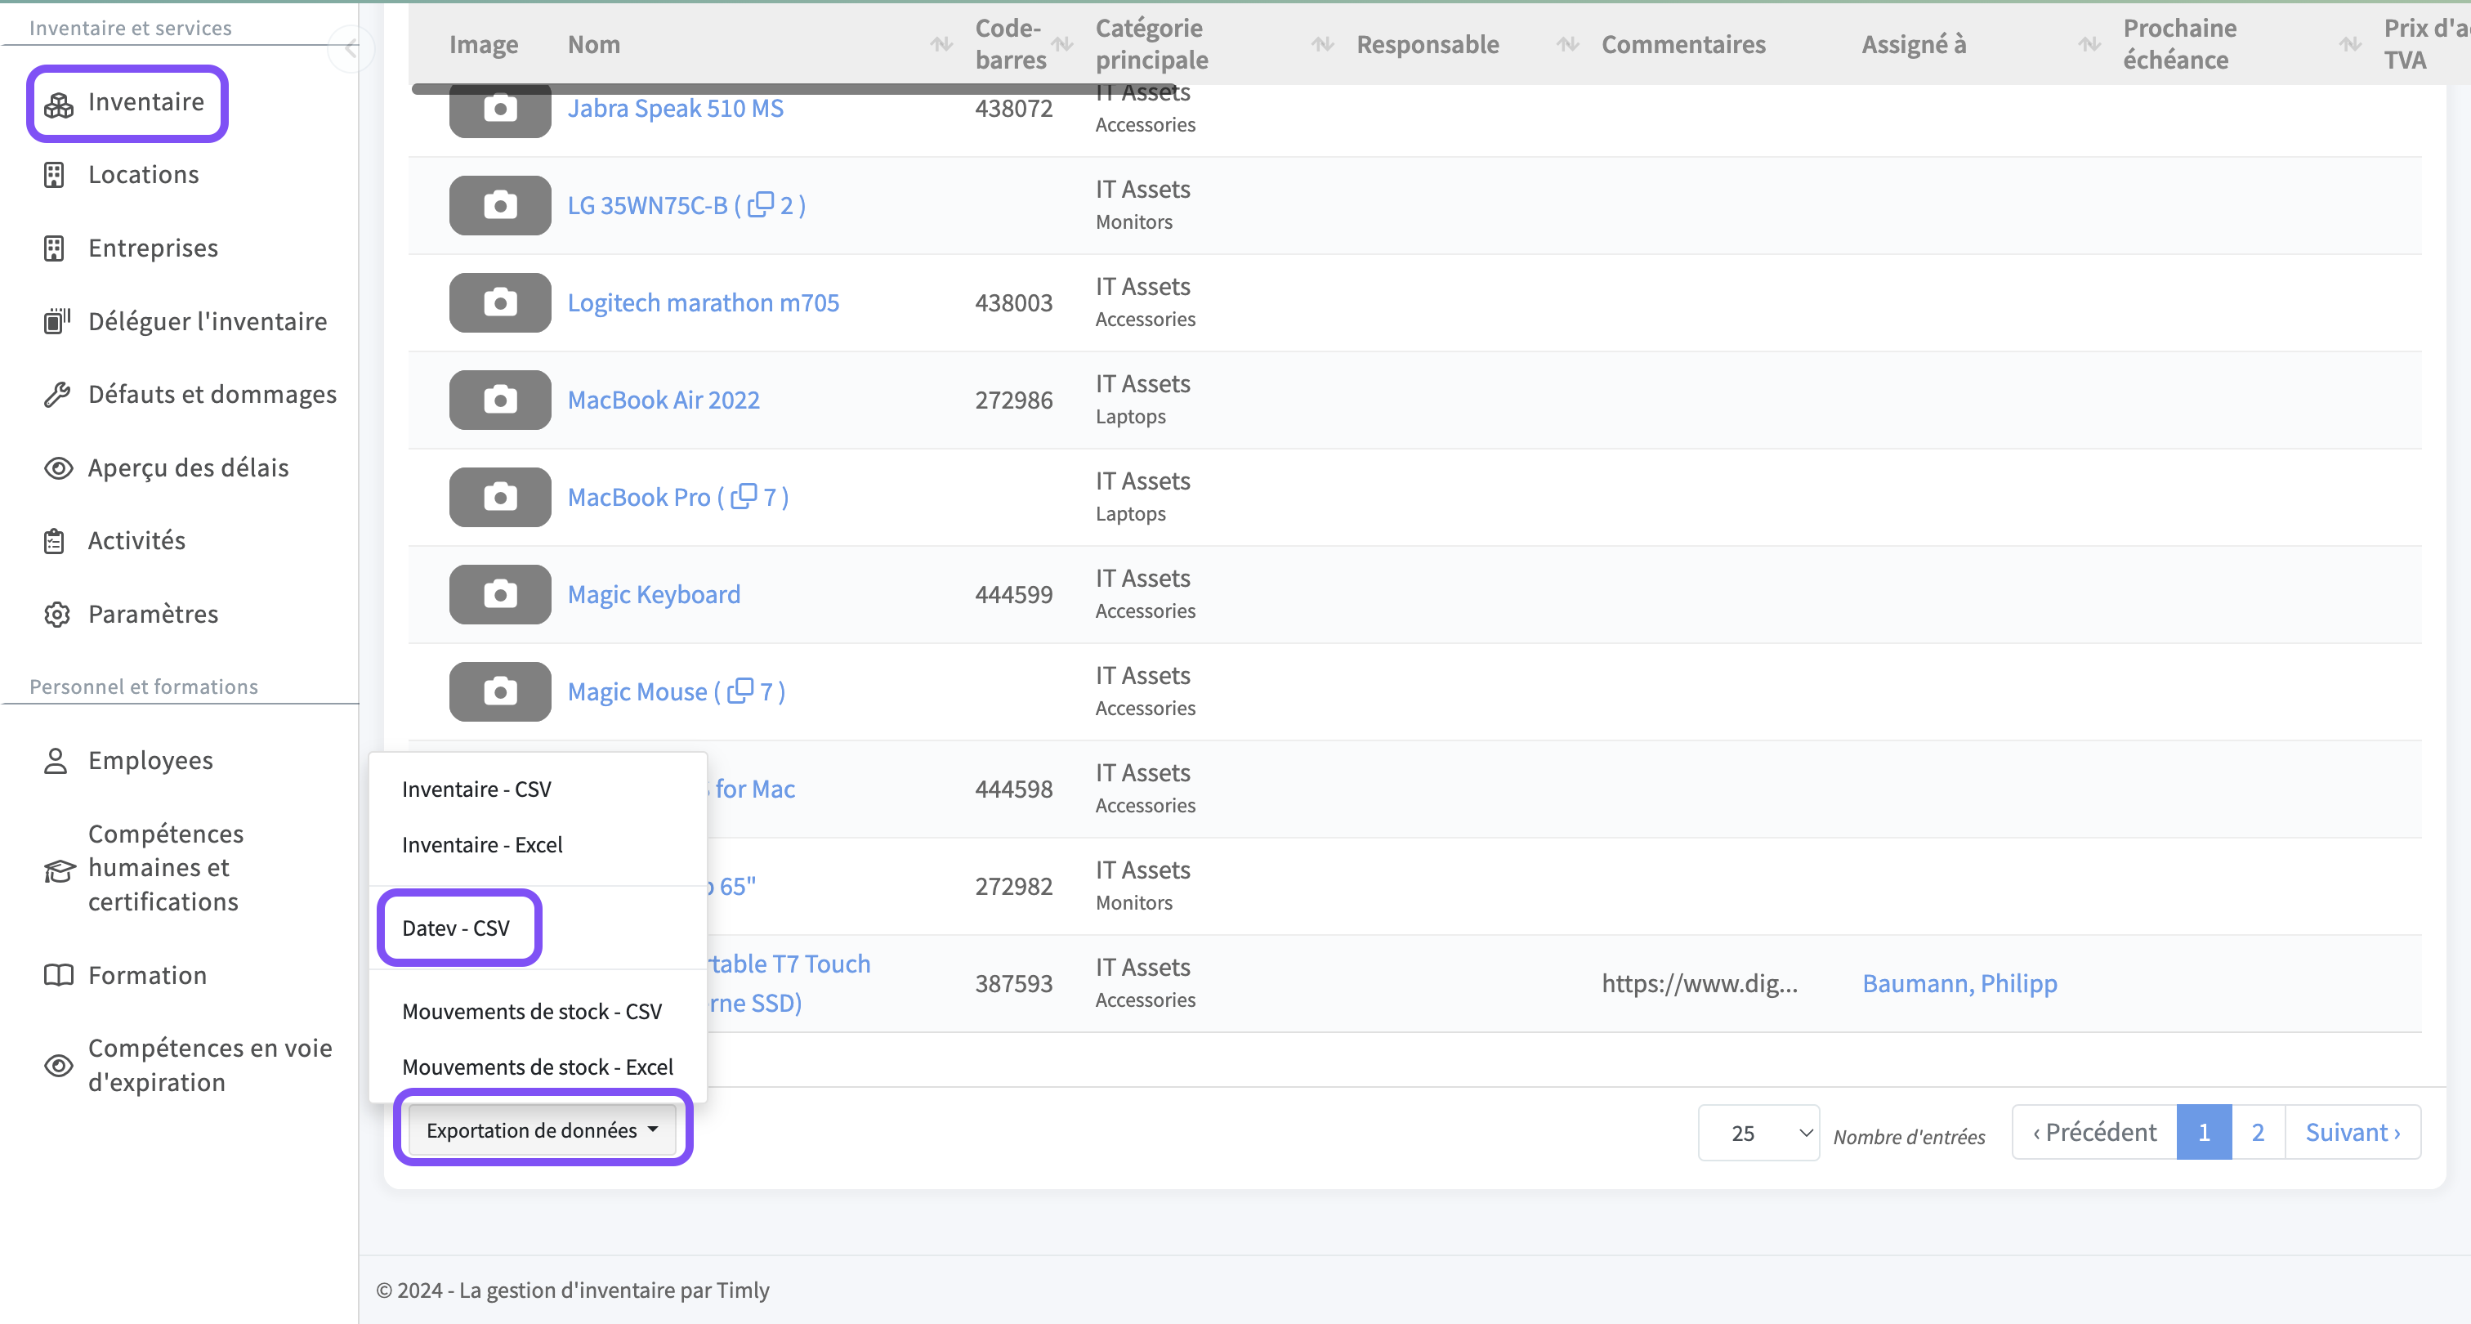Open Activités in the sidebar

pos(137,541)
